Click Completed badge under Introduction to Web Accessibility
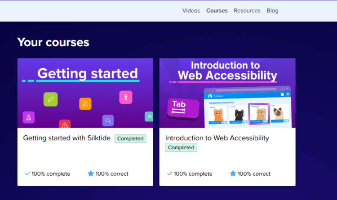Viewport: 337px width, 200px height. click(x=181, y=147)
